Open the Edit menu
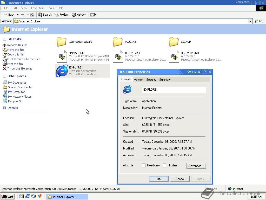266x200 pixels. [15, 8]
